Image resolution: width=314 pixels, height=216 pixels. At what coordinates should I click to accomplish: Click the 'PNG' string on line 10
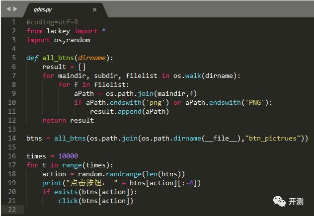point(254,102)
